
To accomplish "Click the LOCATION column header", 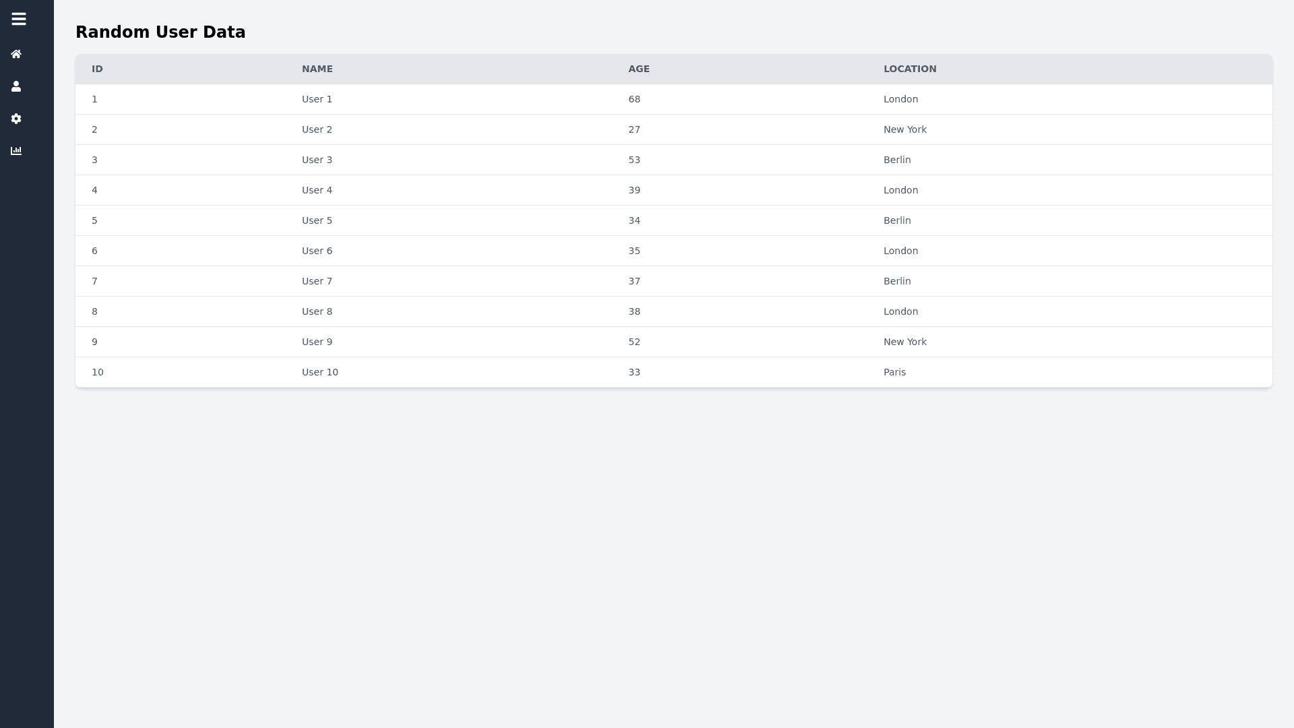I will pyautogui.click(x=909, y=69).
